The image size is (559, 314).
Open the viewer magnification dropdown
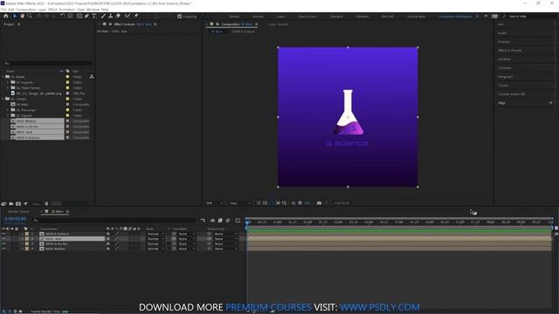point(214,203)
